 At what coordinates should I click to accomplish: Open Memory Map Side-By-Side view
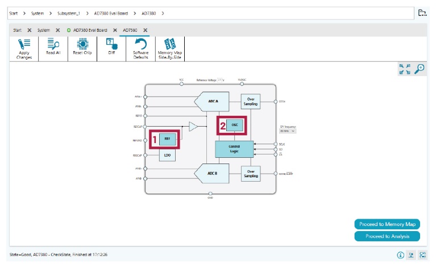[x=169, y=49]
